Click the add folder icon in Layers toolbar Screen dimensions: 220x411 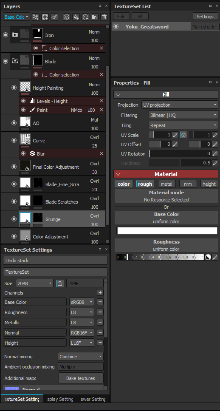95,17
